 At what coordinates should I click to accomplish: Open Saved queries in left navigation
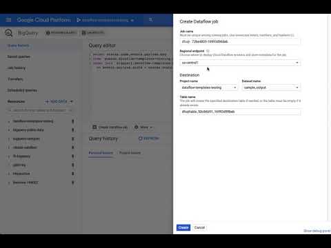tap(19, 56)
